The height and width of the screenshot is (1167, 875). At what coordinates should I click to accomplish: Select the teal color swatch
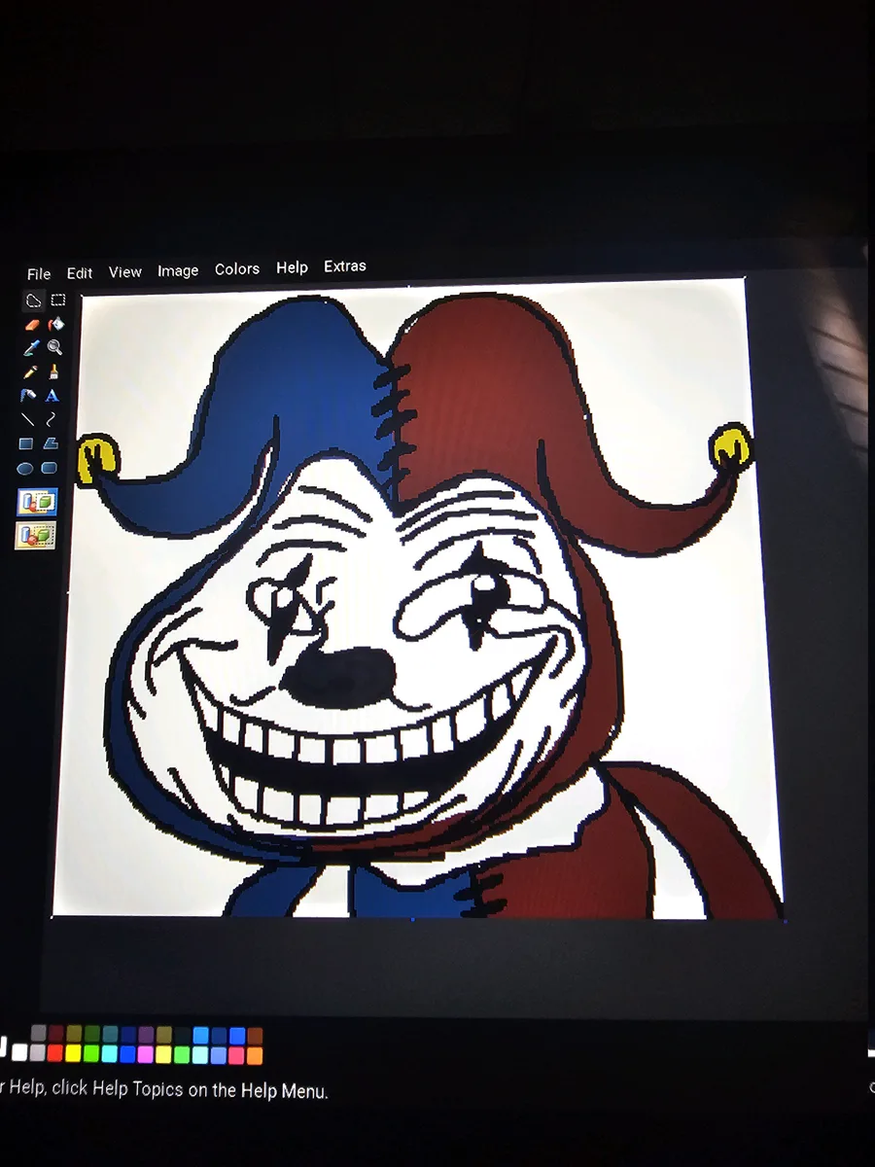coord(110,1033)
